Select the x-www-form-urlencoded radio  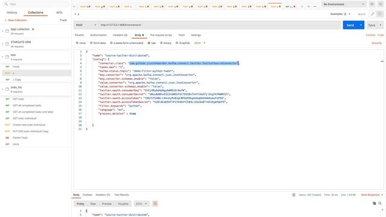click(111, 43)
